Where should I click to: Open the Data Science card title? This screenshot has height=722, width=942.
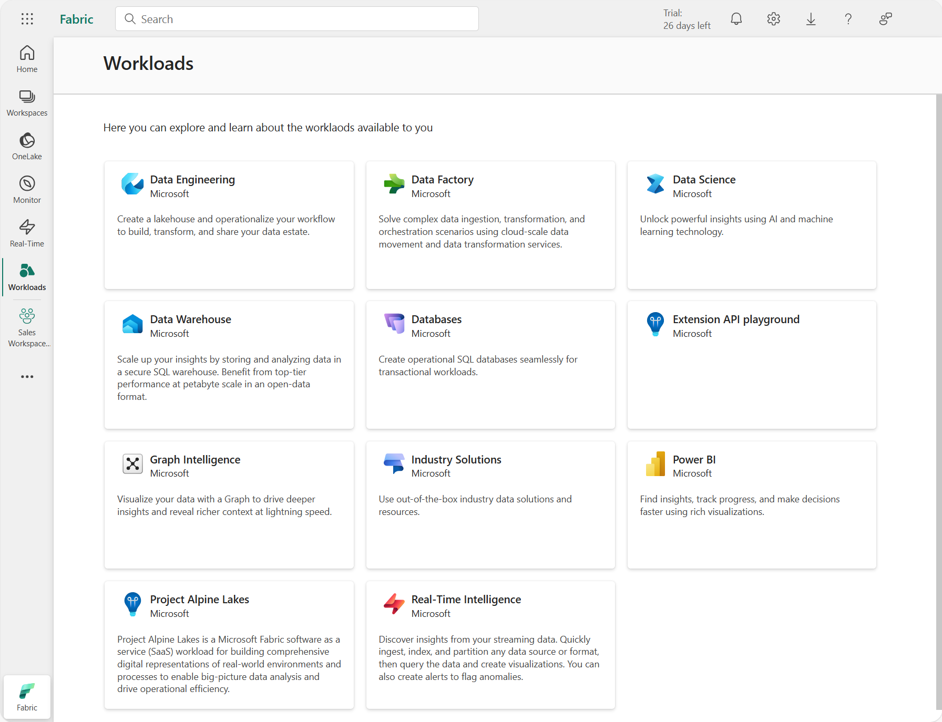tap(704, 180)
